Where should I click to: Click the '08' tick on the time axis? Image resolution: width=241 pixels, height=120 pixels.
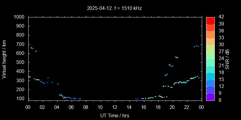coord(86,107)
